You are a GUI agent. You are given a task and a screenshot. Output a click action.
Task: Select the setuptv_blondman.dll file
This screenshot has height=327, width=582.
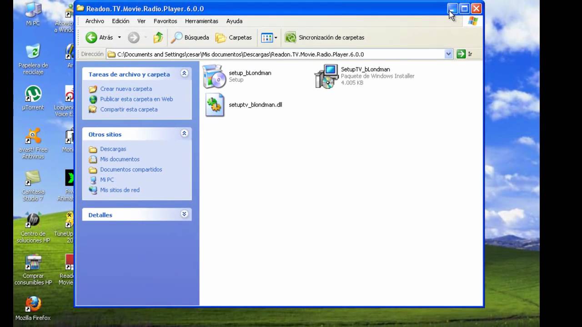click(x=243, y=104)
